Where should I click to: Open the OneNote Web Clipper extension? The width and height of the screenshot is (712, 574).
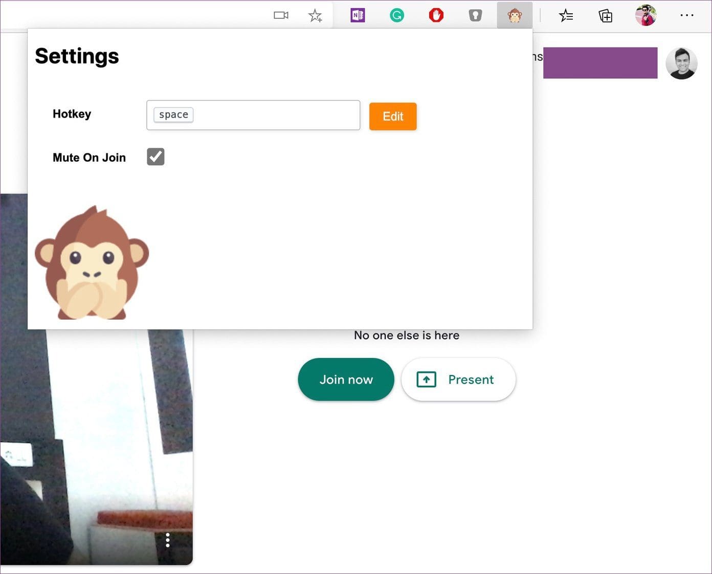click(x=358, y=15)
